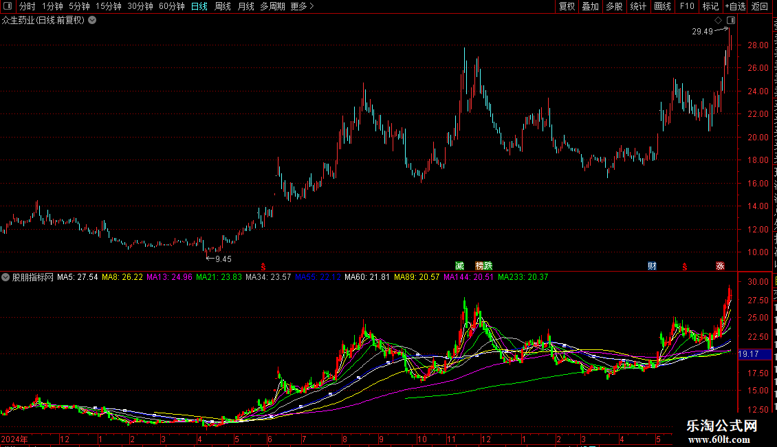The width and height of the screenshot is (777, 447).
Task: Click the 叠加 overlay button
Action: pyautogui.click(x=590, y=6)
